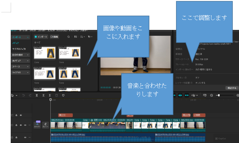The height and width of the screenshot is (143, 239).
Task: Click the カバー cover edit button
Action: coord(45,125)
